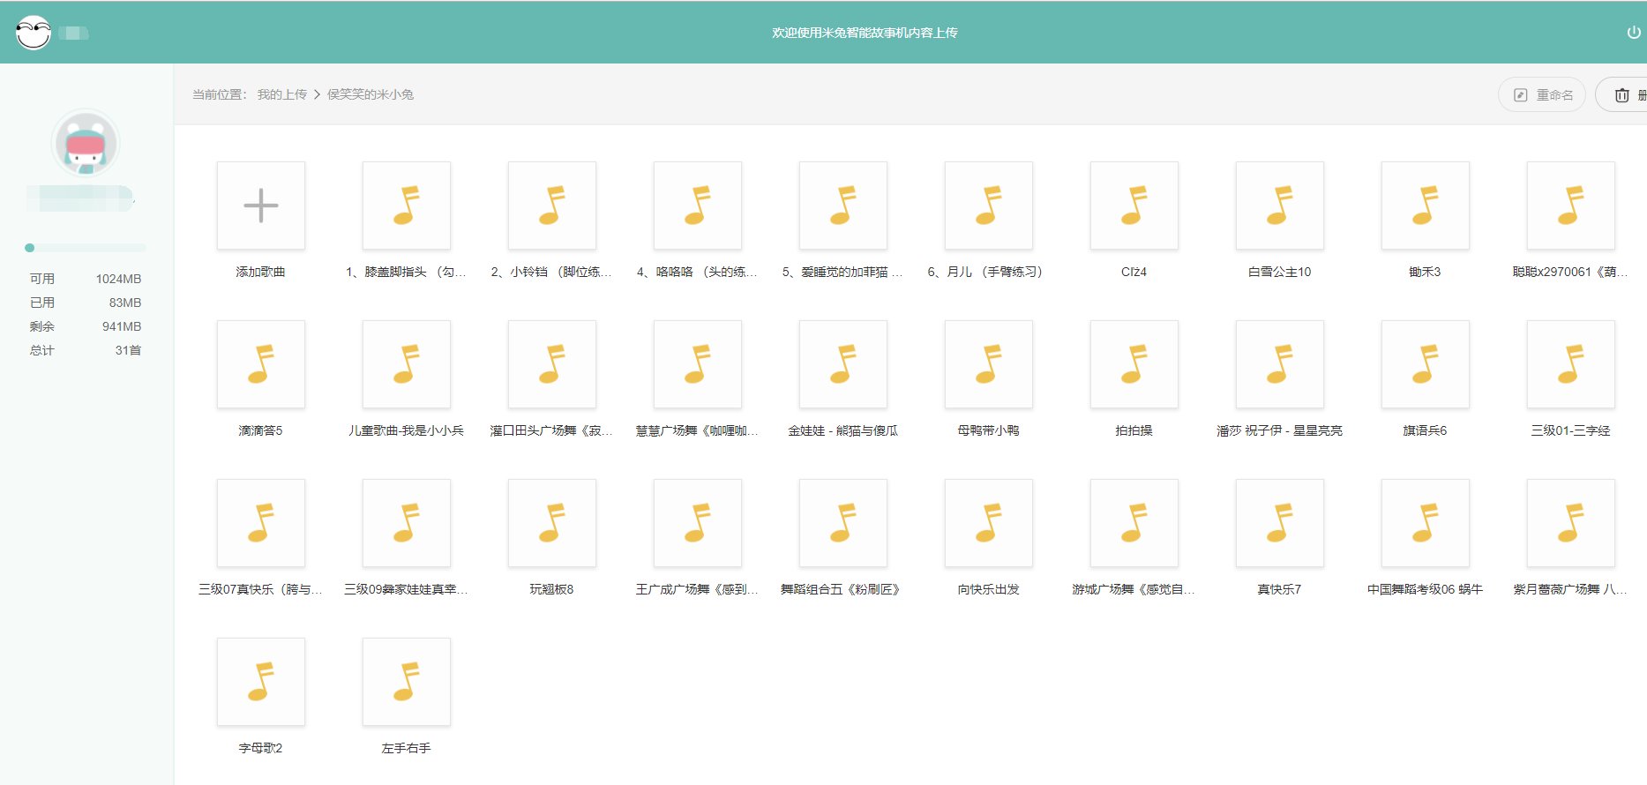This screenshot has height=785, width=1647.
Task: Select the 三级01-三字经 song icon
Action: click(x=1571, y=364)
